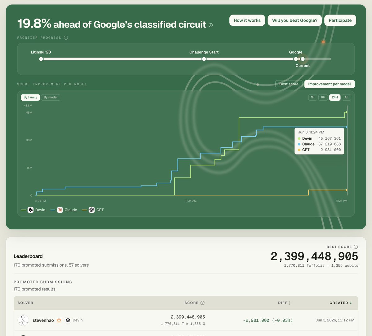Click '1,770,811 Toffolis · 1,355 qubits' text

pyautogui.click(x=321, y=265)
